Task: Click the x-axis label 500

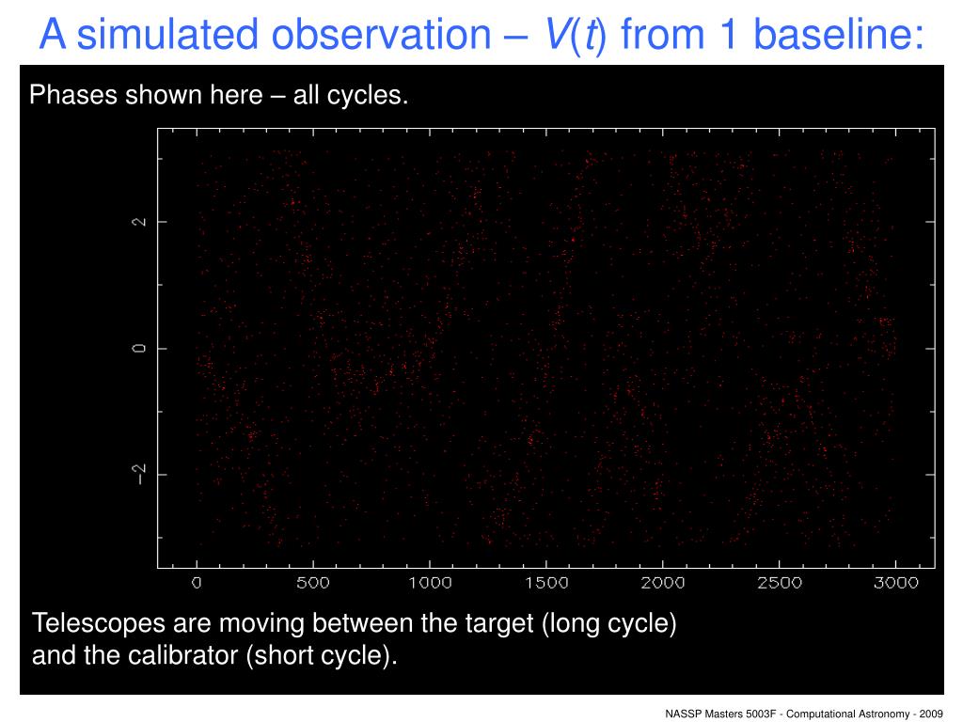Action: (x=313, y=583)
